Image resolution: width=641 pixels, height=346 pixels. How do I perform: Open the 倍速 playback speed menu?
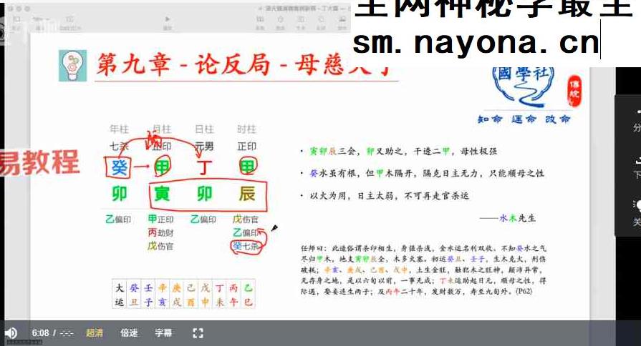pyautogui.click(x=129, y=333)
